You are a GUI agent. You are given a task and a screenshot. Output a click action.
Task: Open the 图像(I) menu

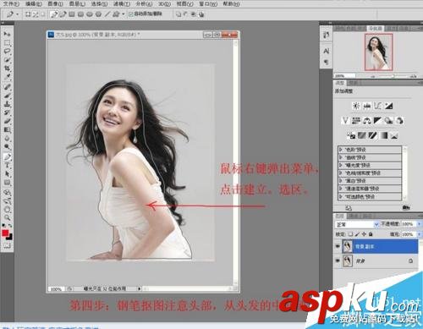pyautogui.click(x=55, y=4)
